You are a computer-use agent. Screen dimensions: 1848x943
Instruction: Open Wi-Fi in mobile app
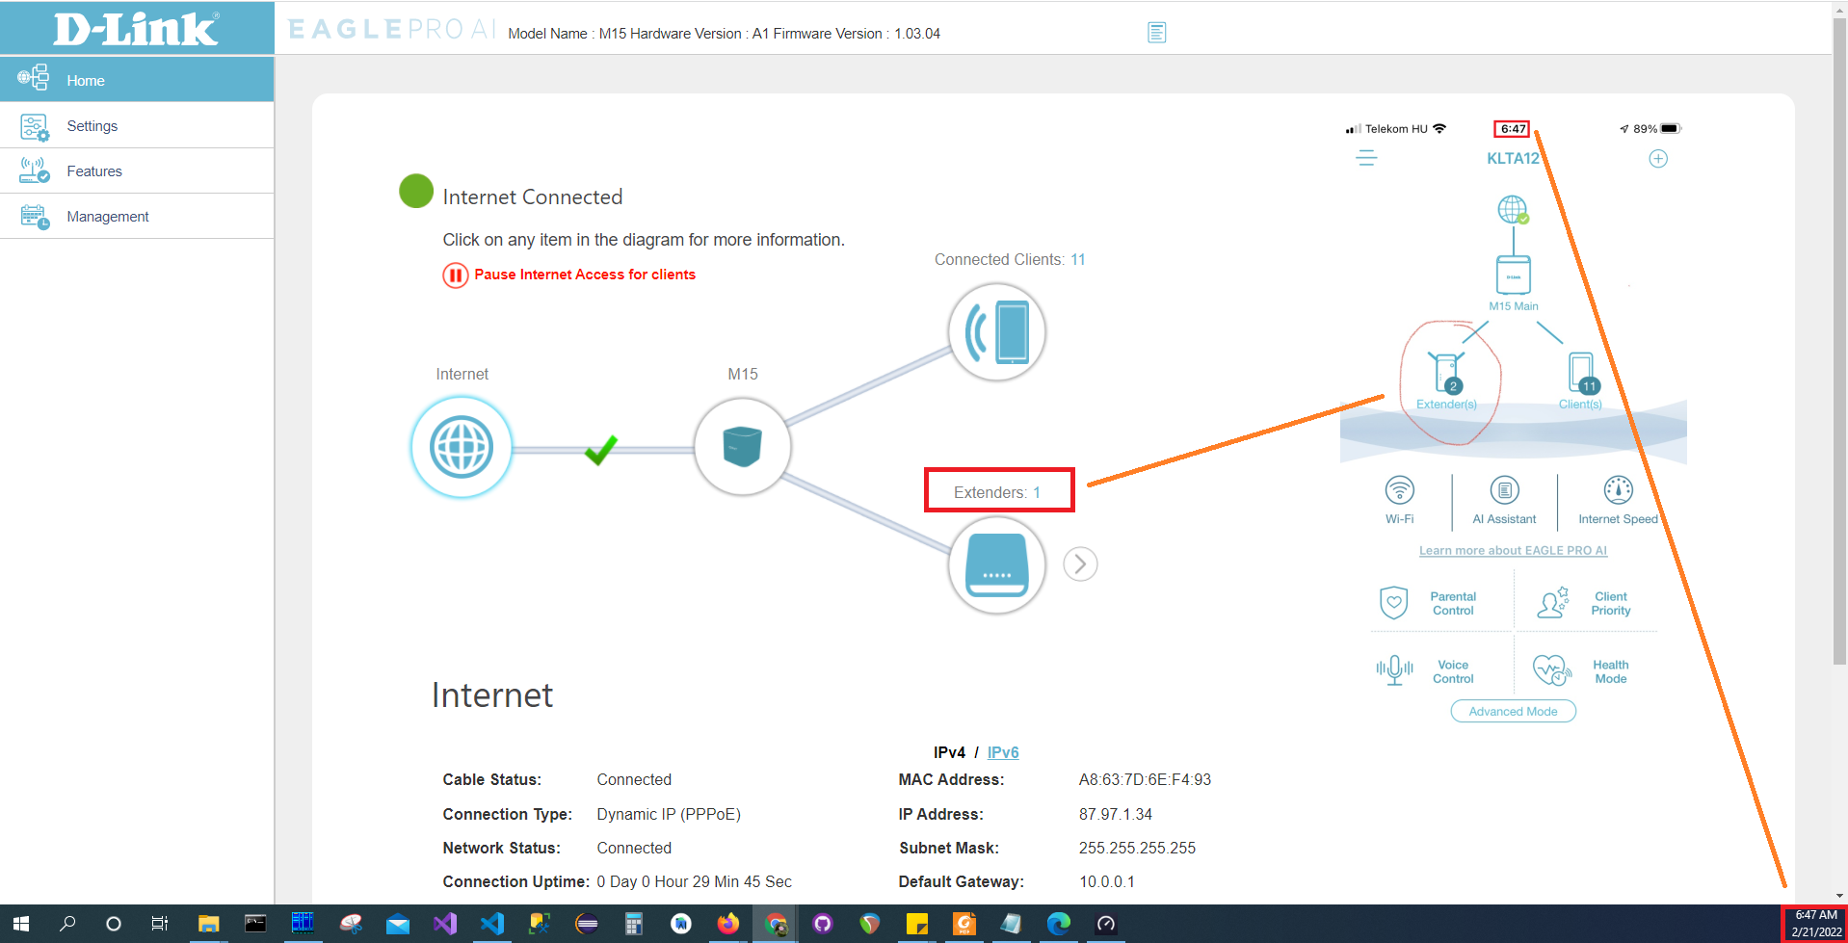click(1400, 500)
